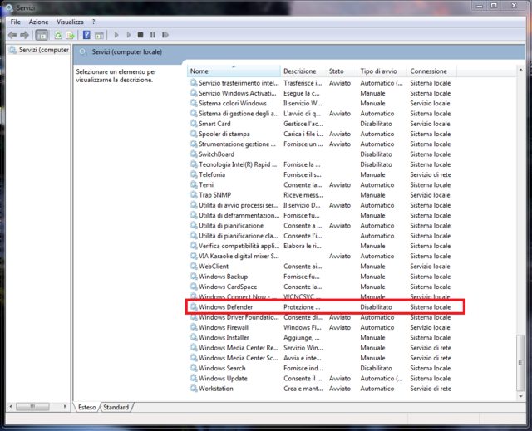Click the Start service play icon

click(x=116, y=35)
